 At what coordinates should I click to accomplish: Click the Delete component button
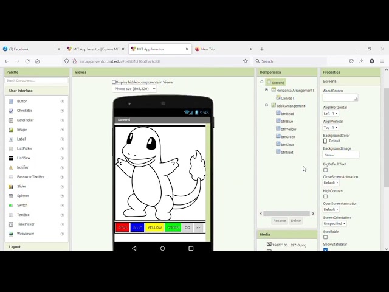click(296, 221)
